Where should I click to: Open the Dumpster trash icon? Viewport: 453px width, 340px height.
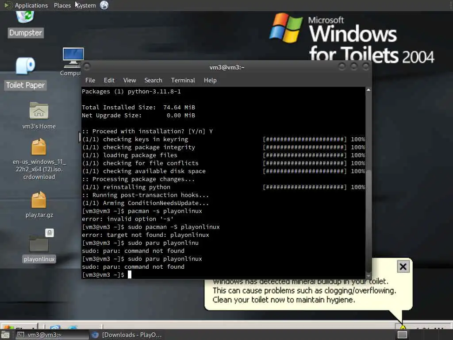[x=25, y=17]
